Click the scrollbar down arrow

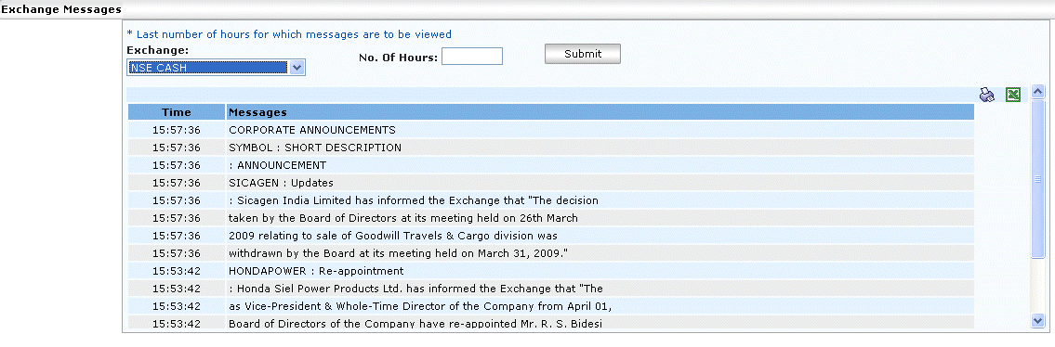[x=1037, y=322]
